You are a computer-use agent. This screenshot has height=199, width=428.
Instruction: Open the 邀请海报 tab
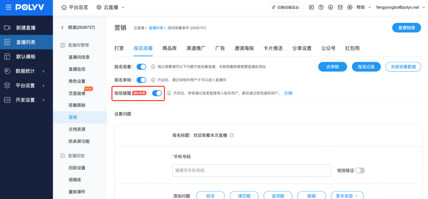244,48
